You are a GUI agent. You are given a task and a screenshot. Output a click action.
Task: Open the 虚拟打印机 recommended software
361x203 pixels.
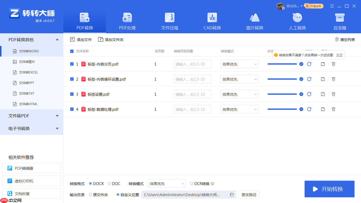point(31,181)
